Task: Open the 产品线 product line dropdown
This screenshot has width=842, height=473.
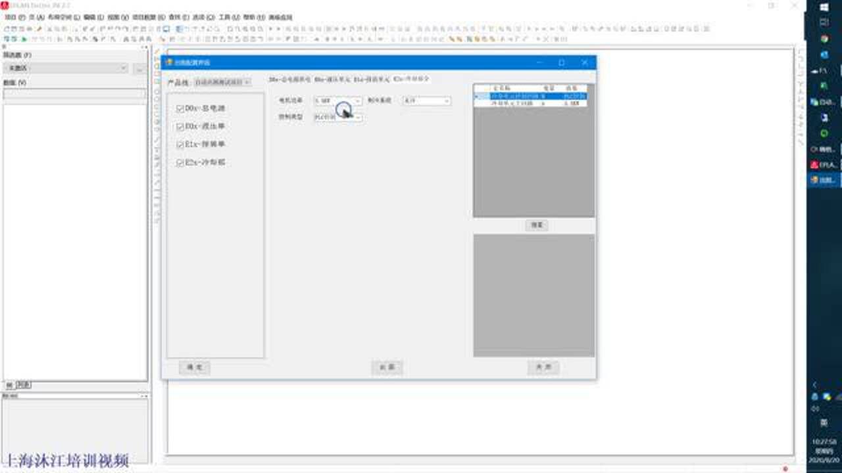Action: (222, 82)
